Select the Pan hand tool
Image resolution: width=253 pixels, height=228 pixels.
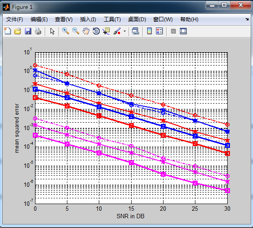(86, 31)
